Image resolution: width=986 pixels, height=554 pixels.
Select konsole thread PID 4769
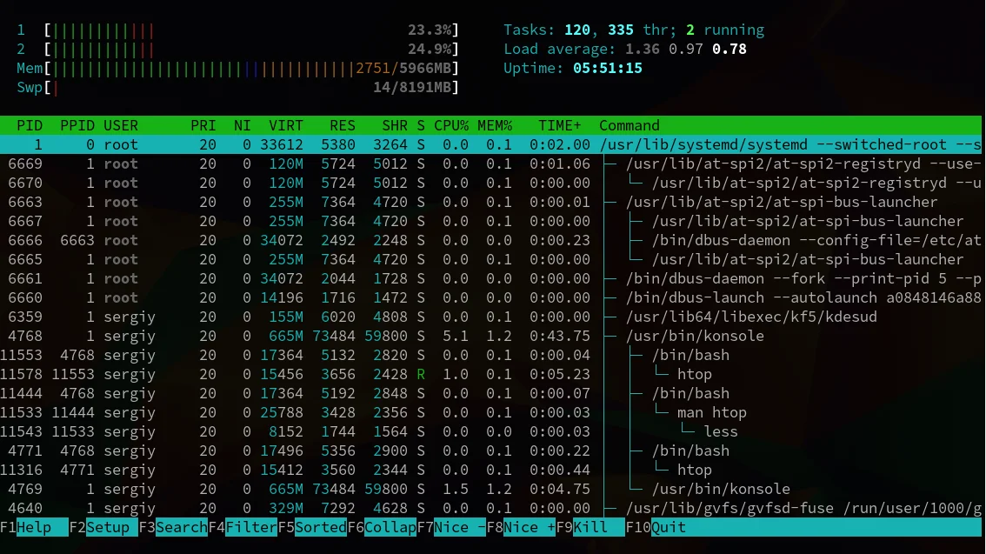[x=490, y=489]
